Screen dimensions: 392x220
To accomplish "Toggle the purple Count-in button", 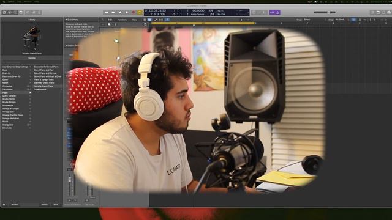I will (x=272, y=12).
